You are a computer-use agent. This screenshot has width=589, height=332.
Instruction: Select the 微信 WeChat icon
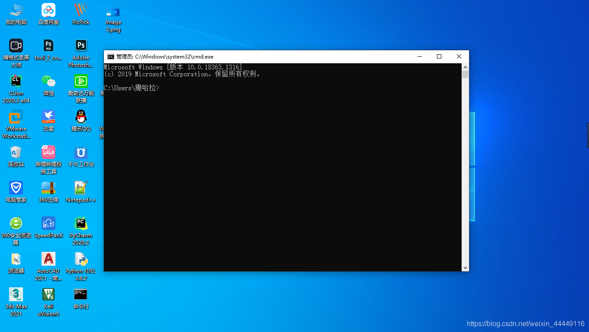[49, 85]
